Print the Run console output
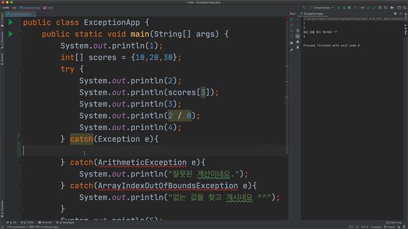The width and height of the screenshot is (408, 229). pos(298,42)
